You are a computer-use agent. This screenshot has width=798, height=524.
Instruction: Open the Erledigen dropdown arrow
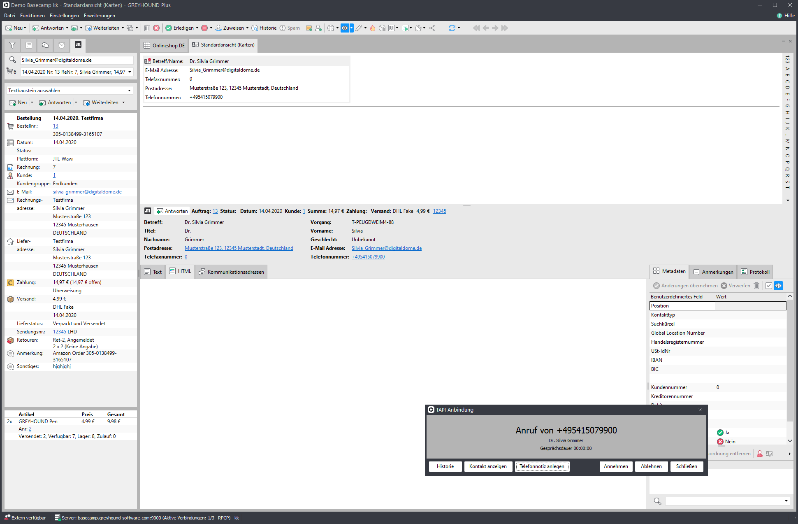click(197, 28)
